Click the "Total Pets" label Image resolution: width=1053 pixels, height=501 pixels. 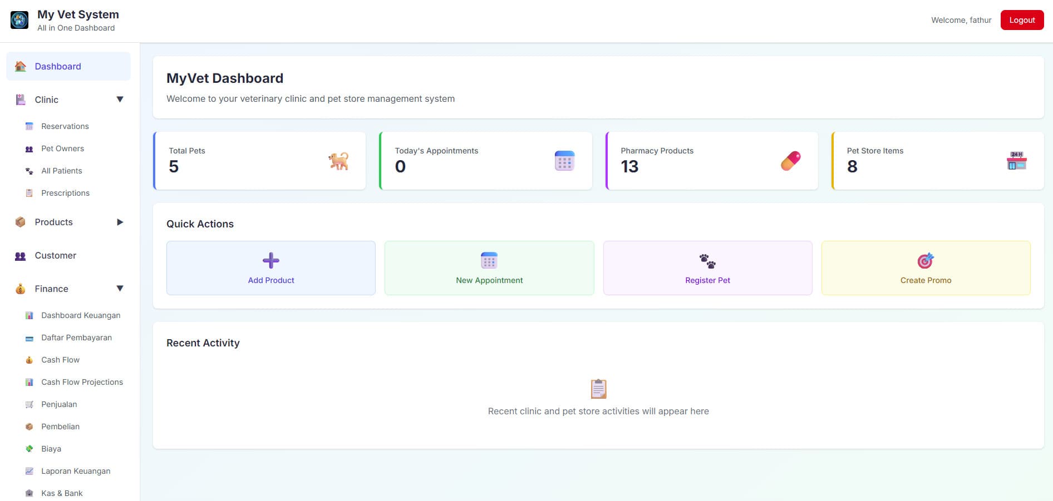(x=187, y=151)
